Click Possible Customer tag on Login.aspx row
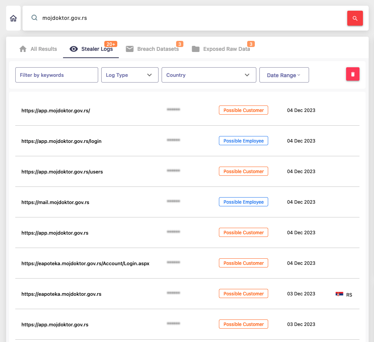Viewport: 374px width, 342px height. [x=243, y=263]
